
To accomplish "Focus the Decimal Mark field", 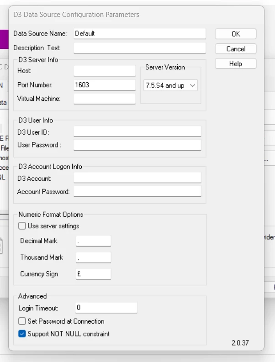I will (x=93, y=241).
